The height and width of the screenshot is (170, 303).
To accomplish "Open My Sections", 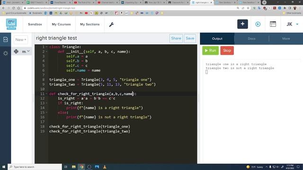I will point(90,24).
